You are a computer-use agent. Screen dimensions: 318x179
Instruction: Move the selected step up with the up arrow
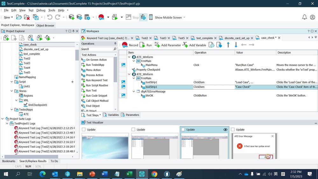(x=228, y=45)
